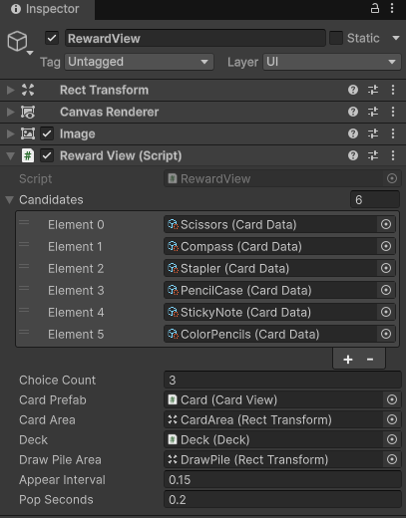Click the GameObject cube icon picker
This screenshot has width=406, height=518.
tap(17, 41)
